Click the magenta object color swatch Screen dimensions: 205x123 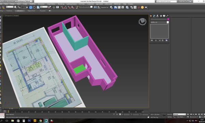coord(168,19)
